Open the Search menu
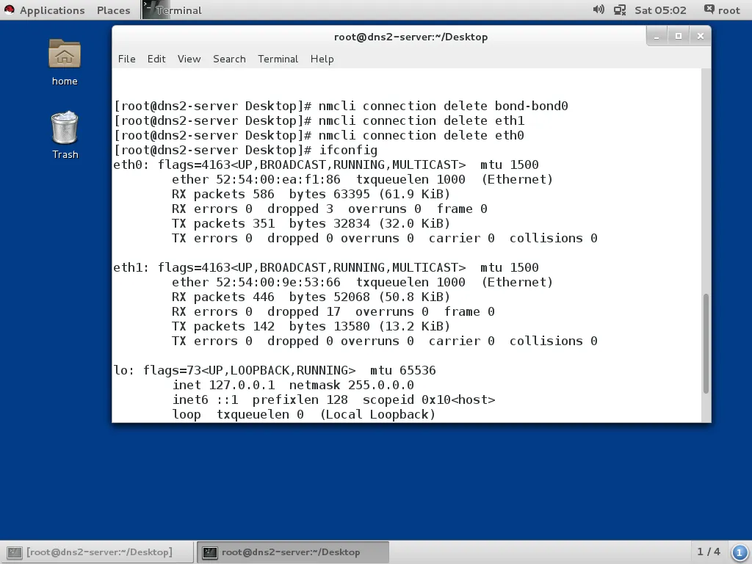 coord(229,59)
